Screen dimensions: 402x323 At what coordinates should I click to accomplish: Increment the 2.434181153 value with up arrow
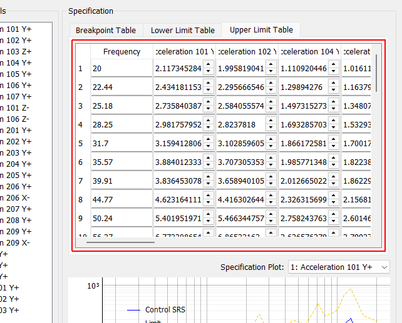(x=209, y=83)
